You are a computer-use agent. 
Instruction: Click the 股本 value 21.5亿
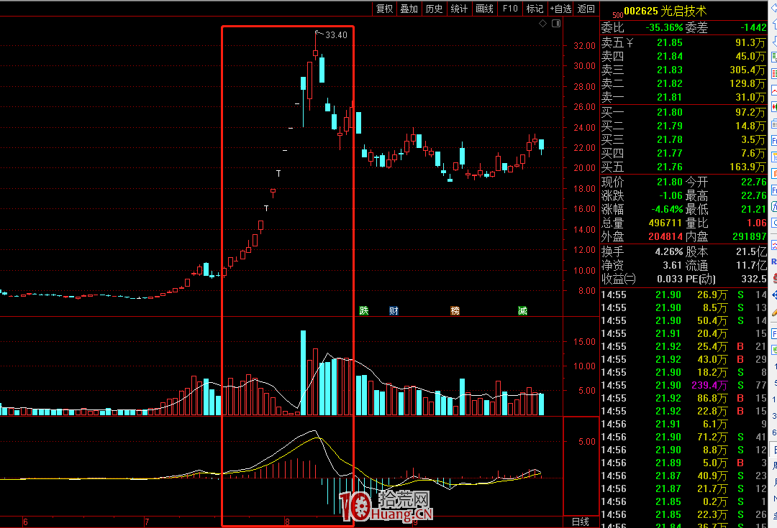click(752, 252)
